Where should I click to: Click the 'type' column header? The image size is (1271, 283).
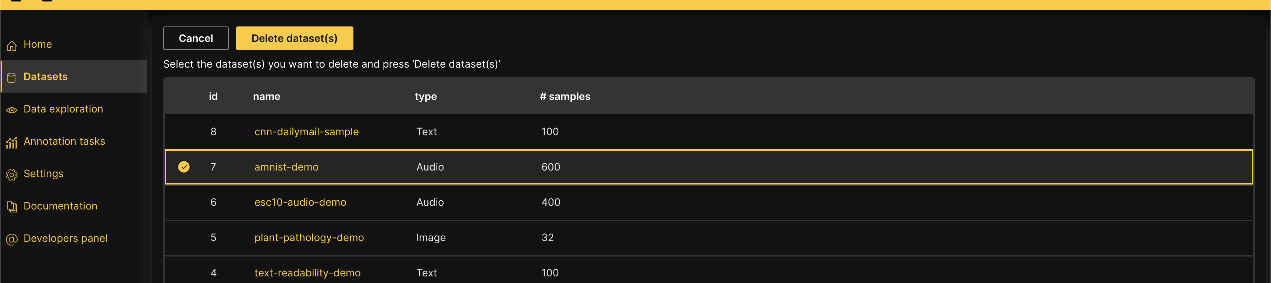click(x=426, y=96)
